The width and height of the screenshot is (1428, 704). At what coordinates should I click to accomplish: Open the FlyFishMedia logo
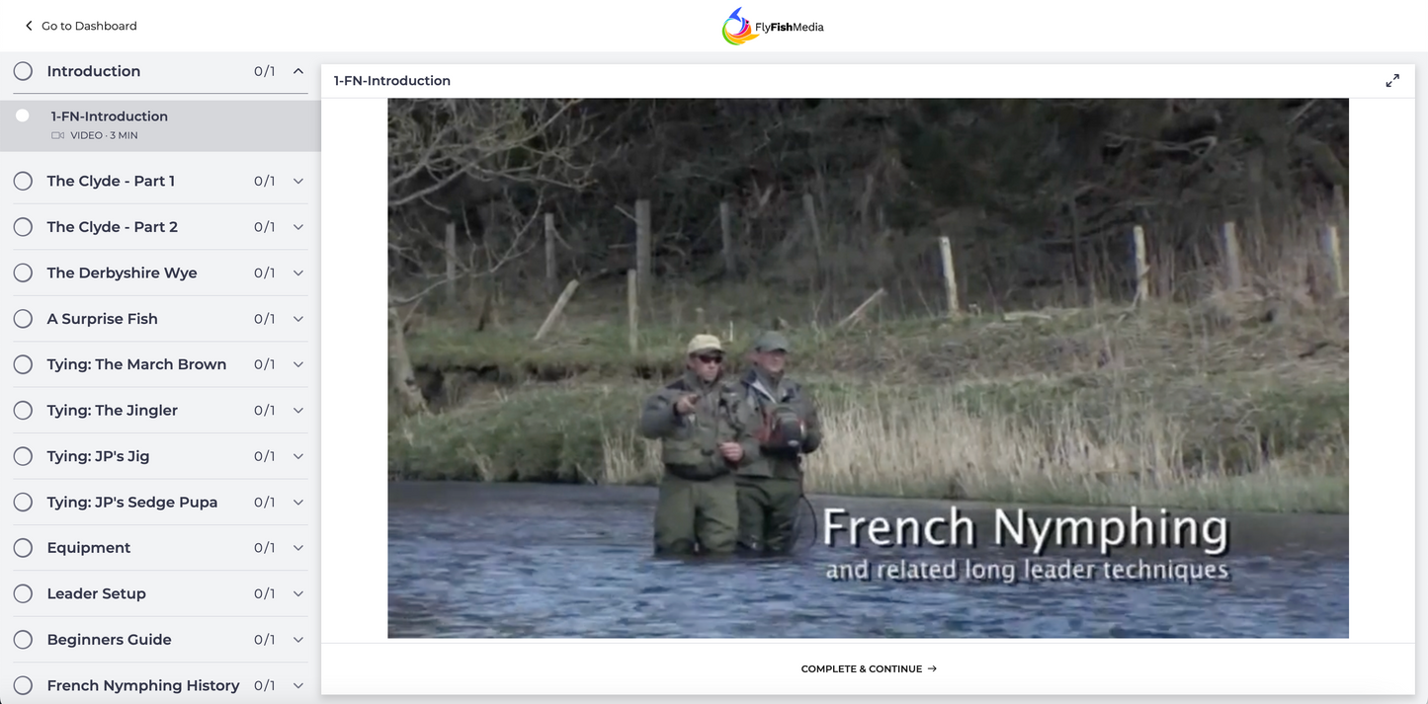point(773,27)
